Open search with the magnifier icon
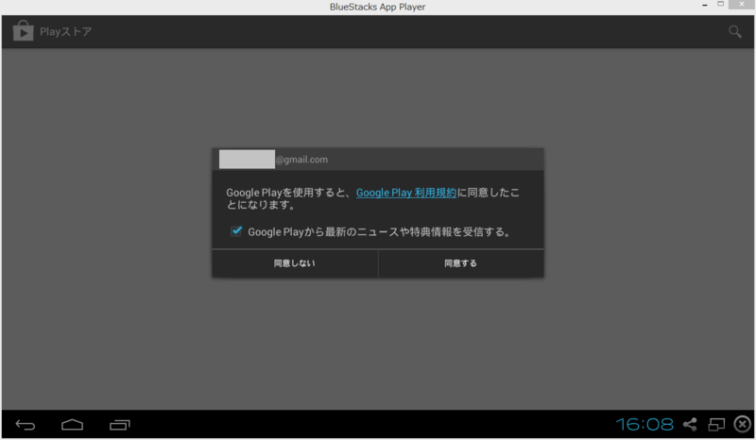Image resolution: width=756 pixels, height=440 pixels. pos(735,32)
